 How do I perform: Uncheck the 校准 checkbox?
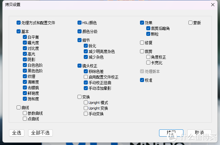(142, 80)
